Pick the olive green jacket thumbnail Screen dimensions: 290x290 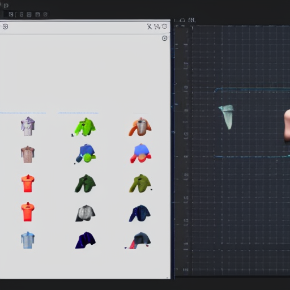pos(140,184)
